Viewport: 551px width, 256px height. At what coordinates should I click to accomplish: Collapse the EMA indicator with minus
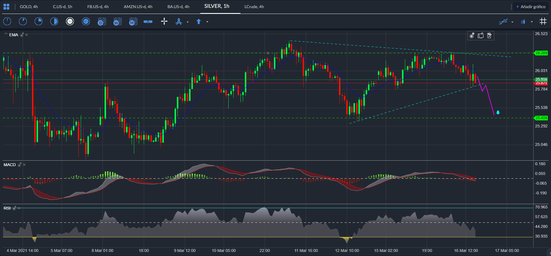point(6,34)
